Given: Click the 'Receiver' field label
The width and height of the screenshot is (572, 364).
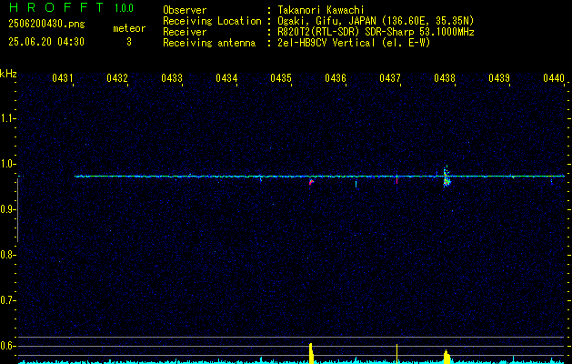Looking at the screenshot, I should pyautogui.click(x=185, y=32).
